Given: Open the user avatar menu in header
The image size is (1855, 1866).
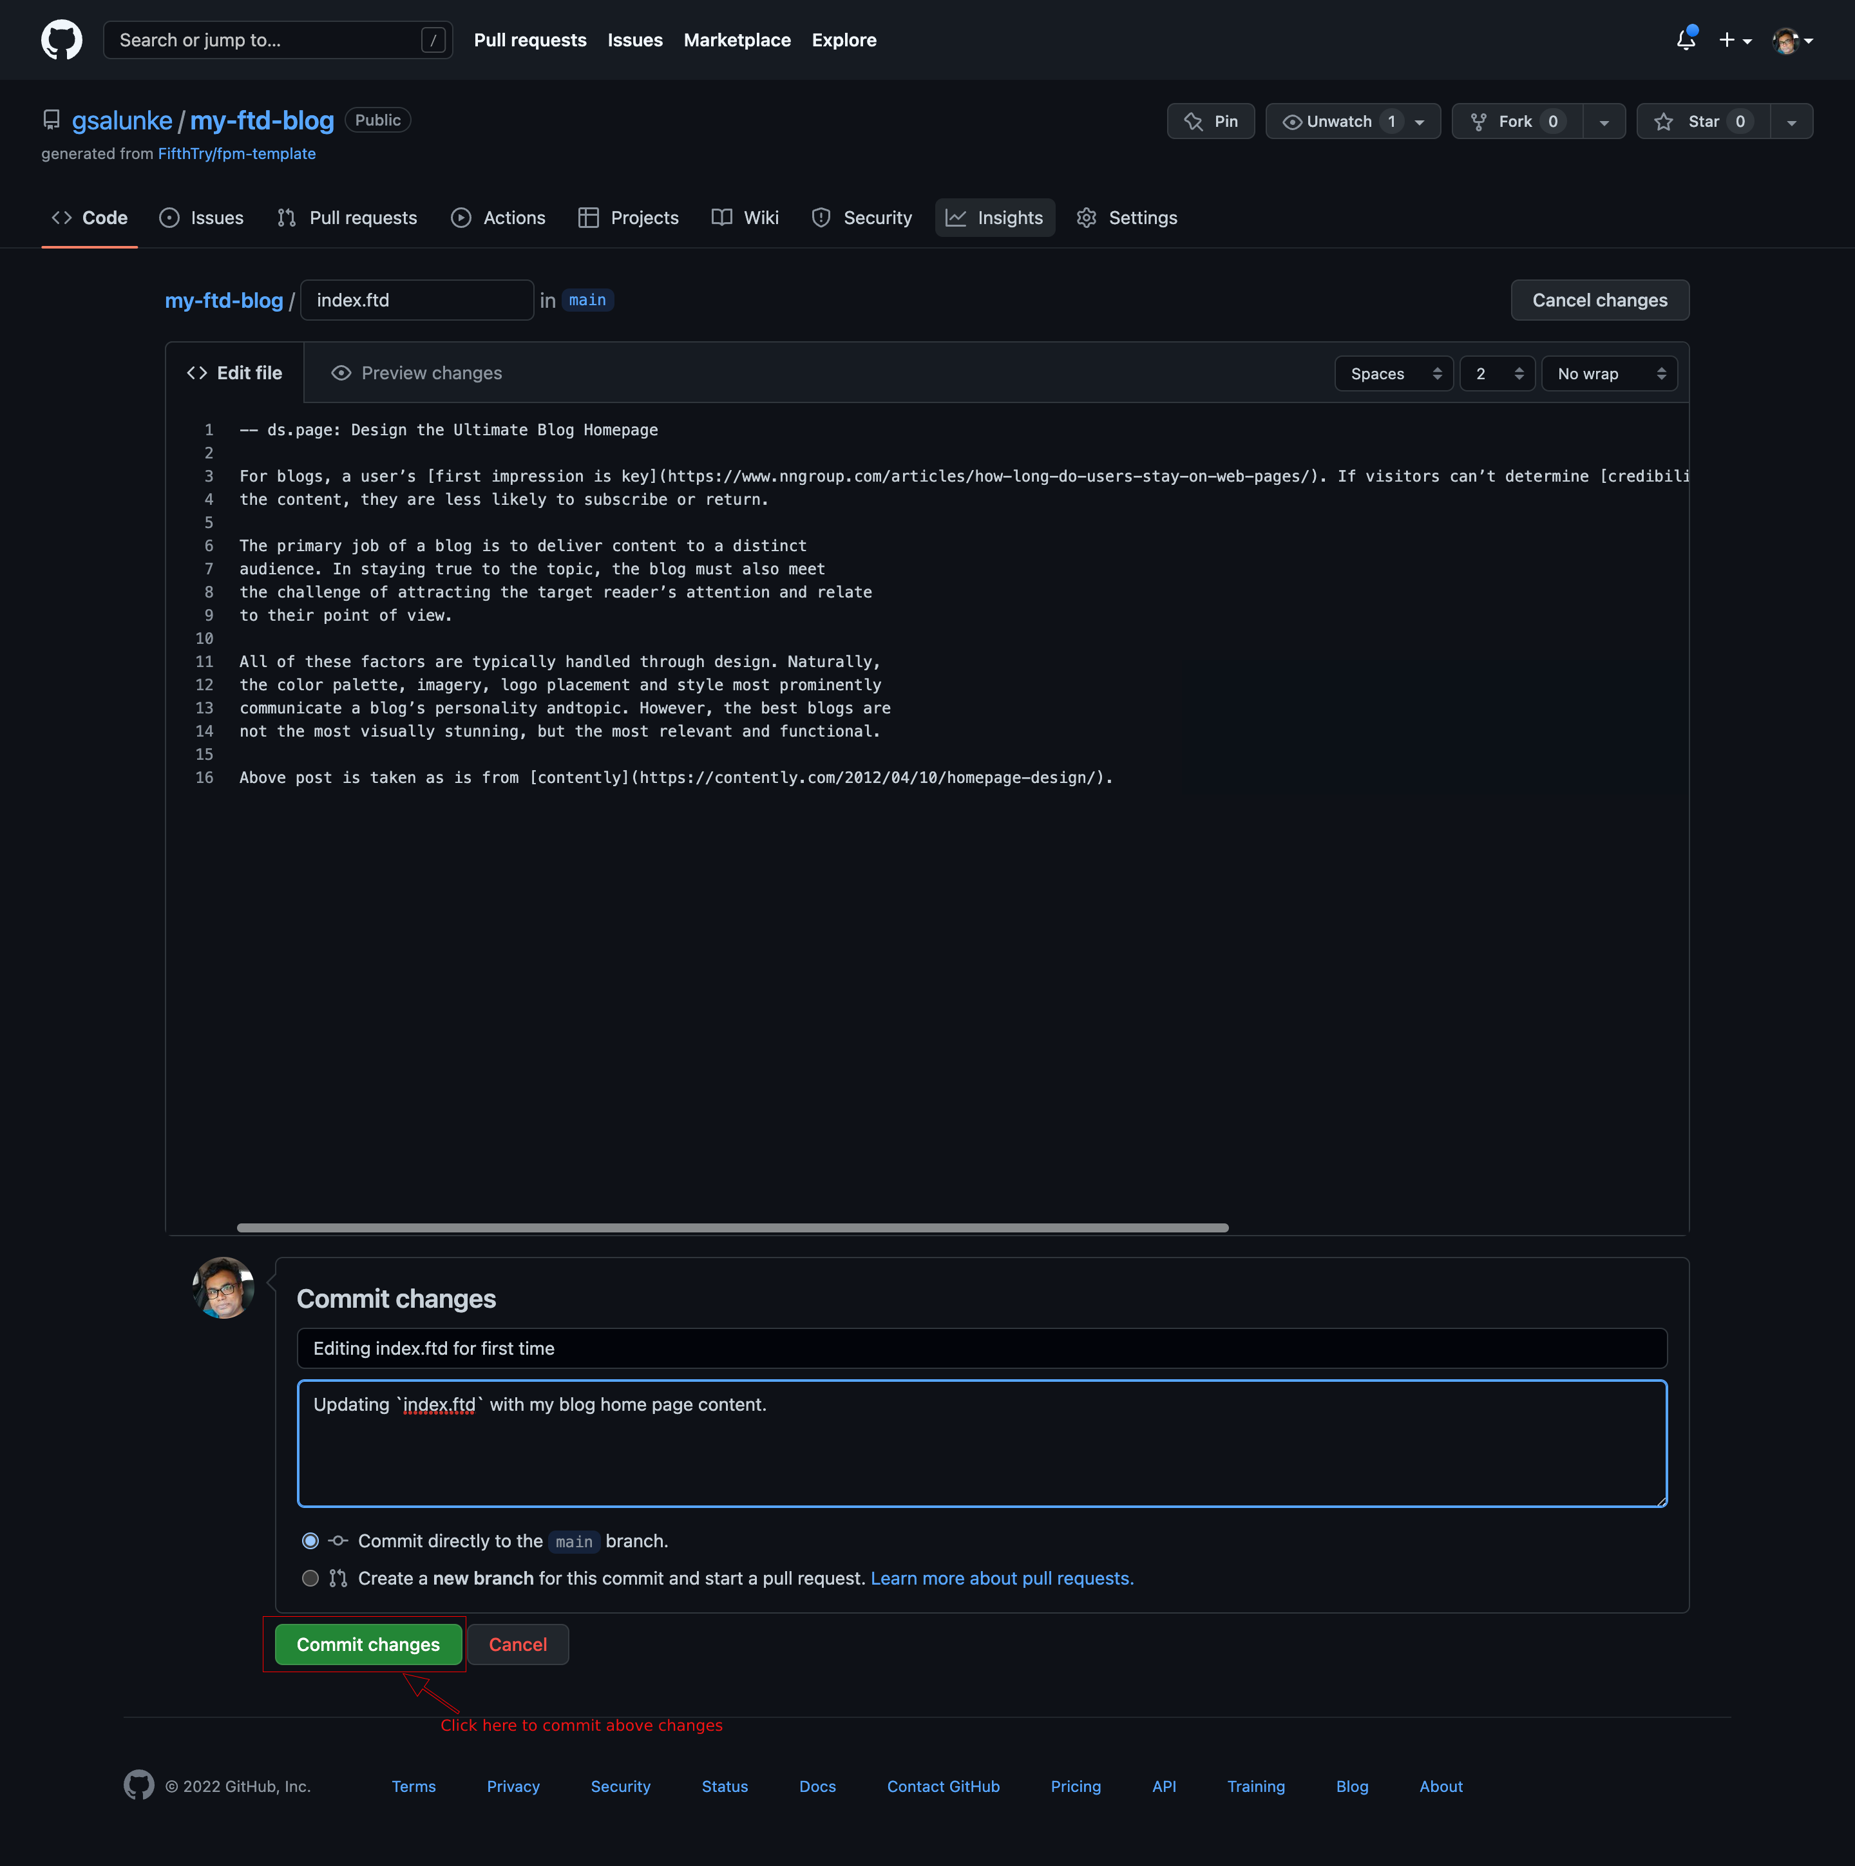Looking at the screenshot, I should tap(1793, 40).
